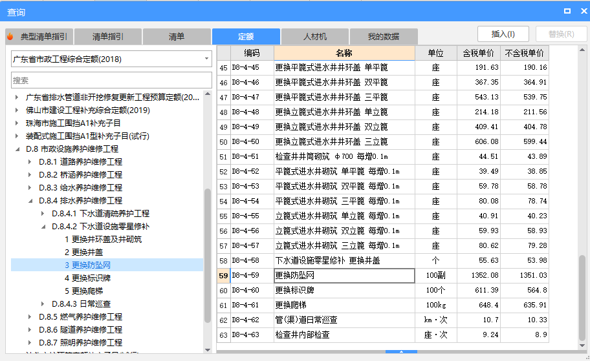Viewport: 590px width, 361px height.
Task: Open the 典型清单指引 tab
Action: [39, 36]
